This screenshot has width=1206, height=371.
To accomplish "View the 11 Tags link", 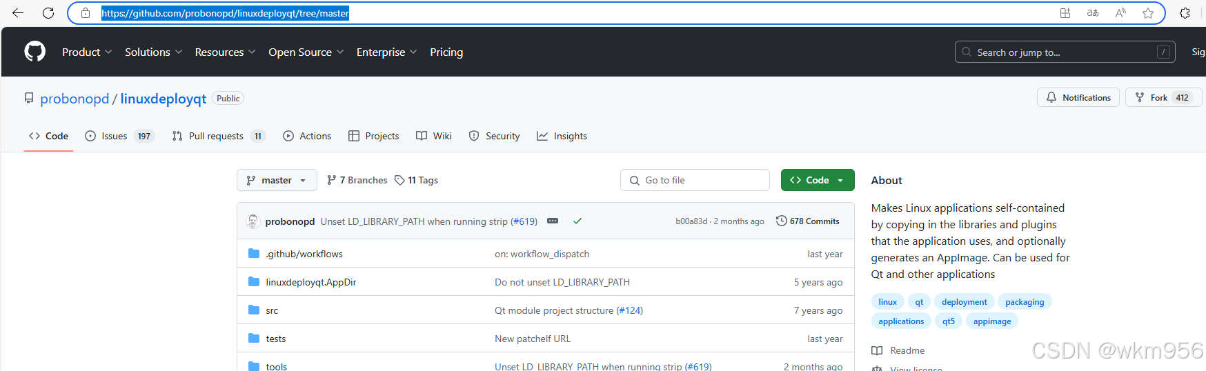I will 417,180.
